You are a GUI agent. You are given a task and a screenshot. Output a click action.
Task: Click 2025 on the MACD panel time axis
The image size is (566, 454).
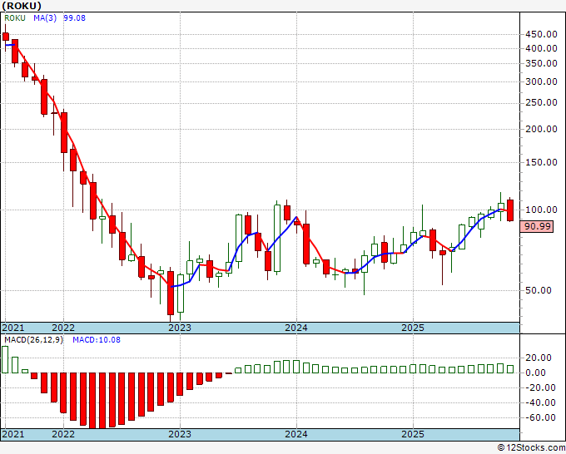pyautogui.click(x=413, y=434)
